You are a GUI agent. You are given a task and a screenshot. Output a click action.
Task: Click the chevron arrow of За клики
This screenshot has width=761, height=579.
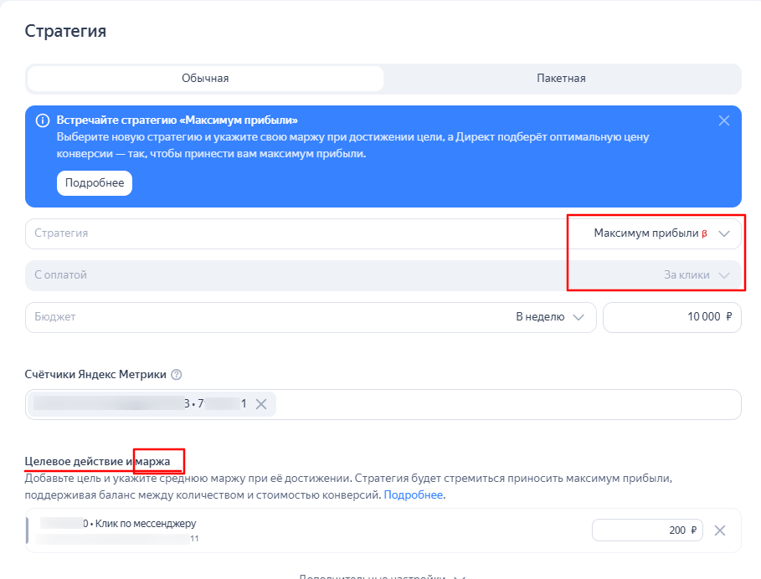(x=724, y=275)
